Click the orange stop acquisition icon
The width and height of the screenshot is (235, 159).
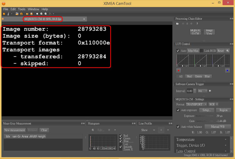tap(4, 14)
